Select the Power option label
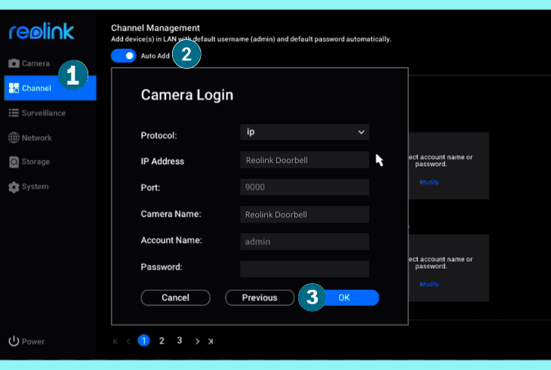 pyautogui.click(x=33, y=341)
